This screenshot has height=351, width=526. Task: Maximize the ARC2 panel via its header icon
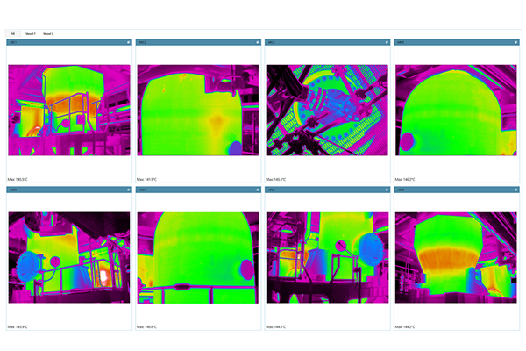[257, 42]
